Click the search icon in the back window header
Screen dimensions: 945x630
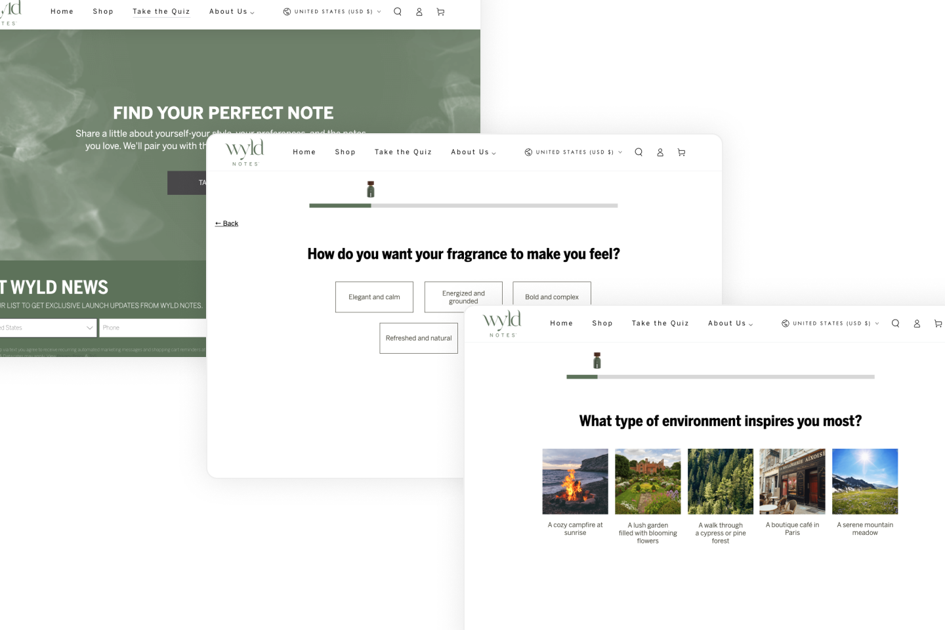pos(398,11)
